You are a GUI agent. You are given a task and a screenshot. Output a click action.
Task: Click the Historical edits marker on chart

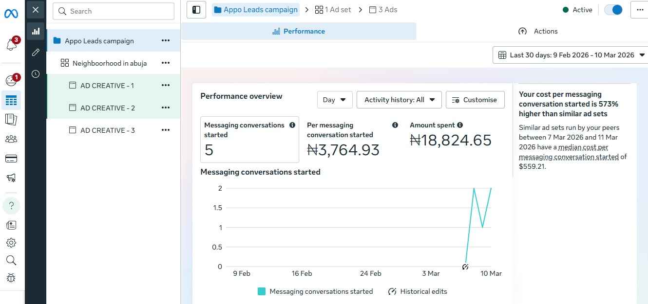[x=465, y=267]
